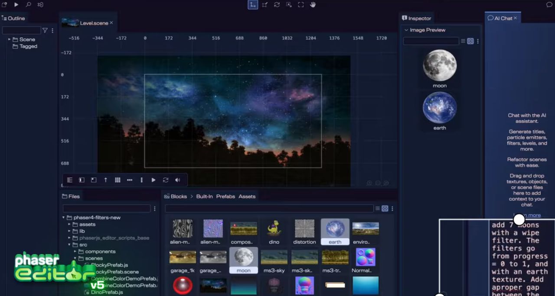Close the Level.scene editor tab
The width and height of the screenshot is (555, 296).
111,23
